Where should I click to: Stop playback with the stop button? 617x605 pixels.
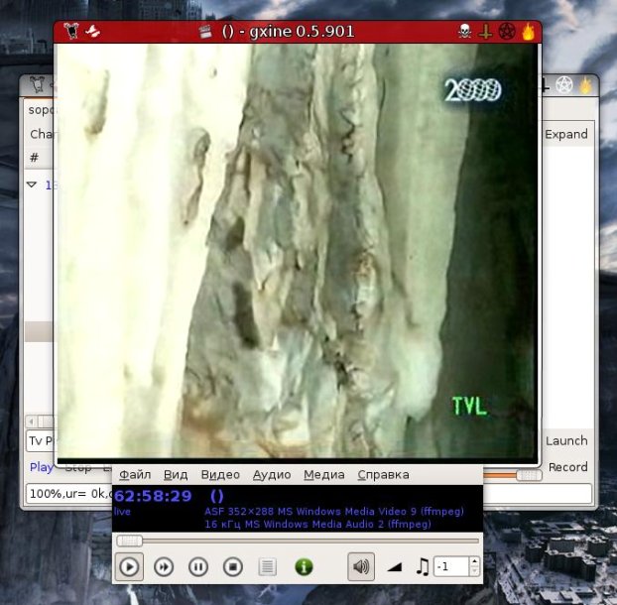coord(233,567)
